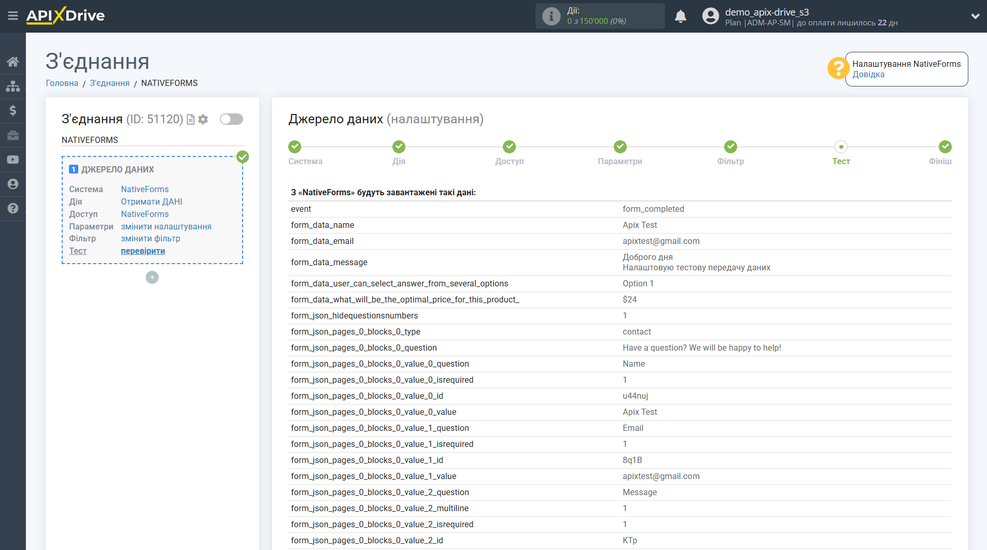
Task: Select the form_completed value
Action: (x=653, y=209)
